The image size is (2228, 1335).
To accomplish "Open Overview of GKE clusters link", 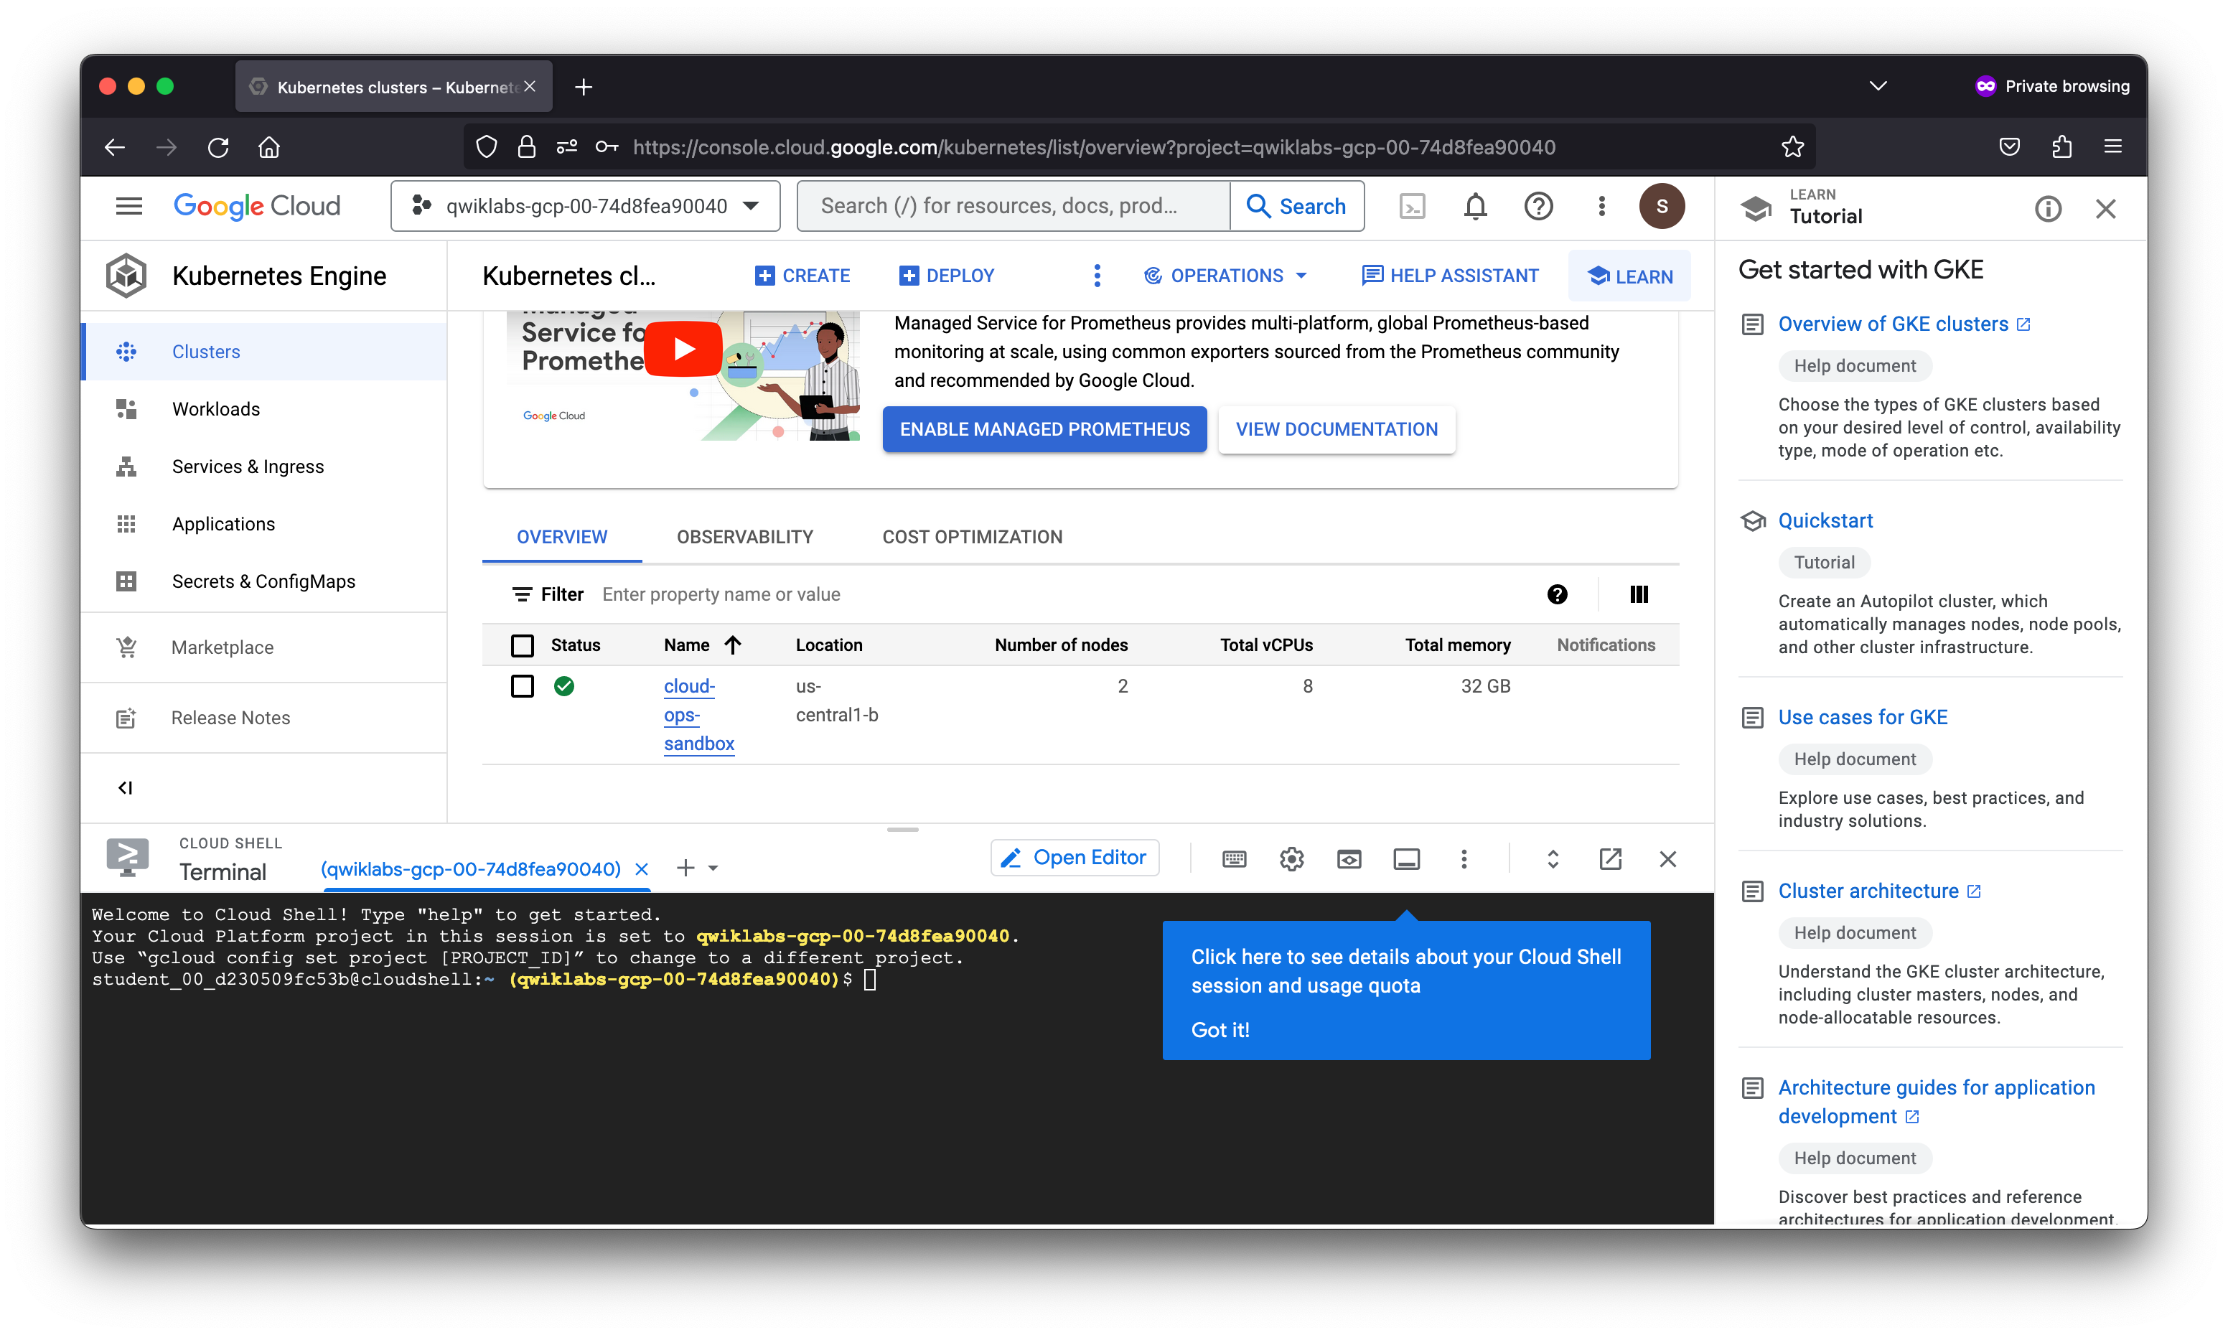I will coord(1904,324).
